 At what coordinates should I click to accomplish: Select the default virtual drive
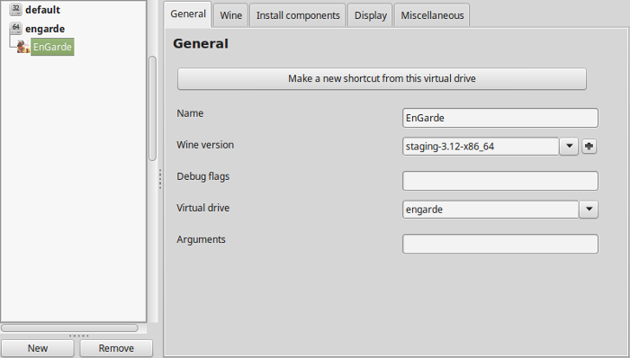tap(42, 10)
